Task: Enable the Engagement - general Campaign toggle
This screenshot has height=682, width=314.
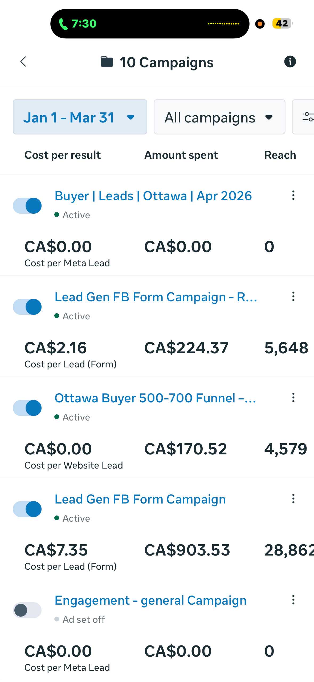Action: (x=27, y=610)
